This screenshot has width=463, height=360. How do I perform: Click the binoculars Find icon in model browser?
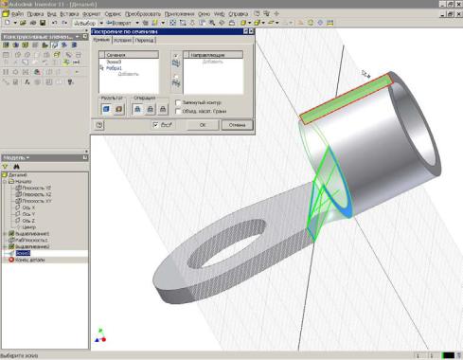pyautogui.click(x=16, y=167)
